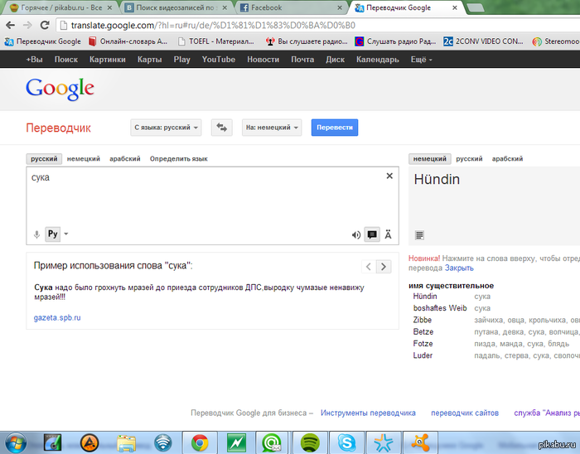Click the blue Перевести button
580x454 pixels.
click(335, 128)
